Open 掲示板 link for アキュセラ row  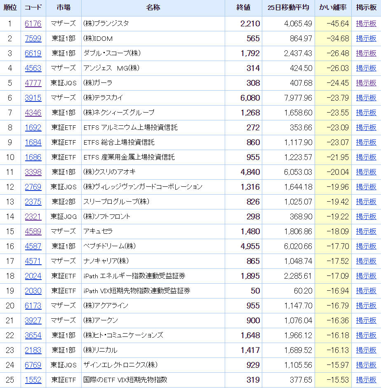pos(366,232)
